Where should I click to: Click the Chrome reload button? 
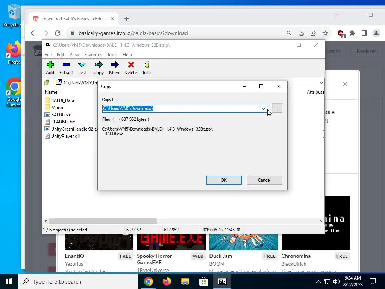tap(58, 33)
